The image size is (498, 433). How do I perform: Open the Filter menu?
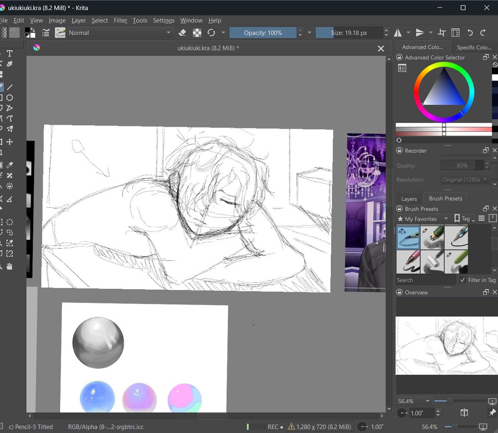click(x=120, y=20)
